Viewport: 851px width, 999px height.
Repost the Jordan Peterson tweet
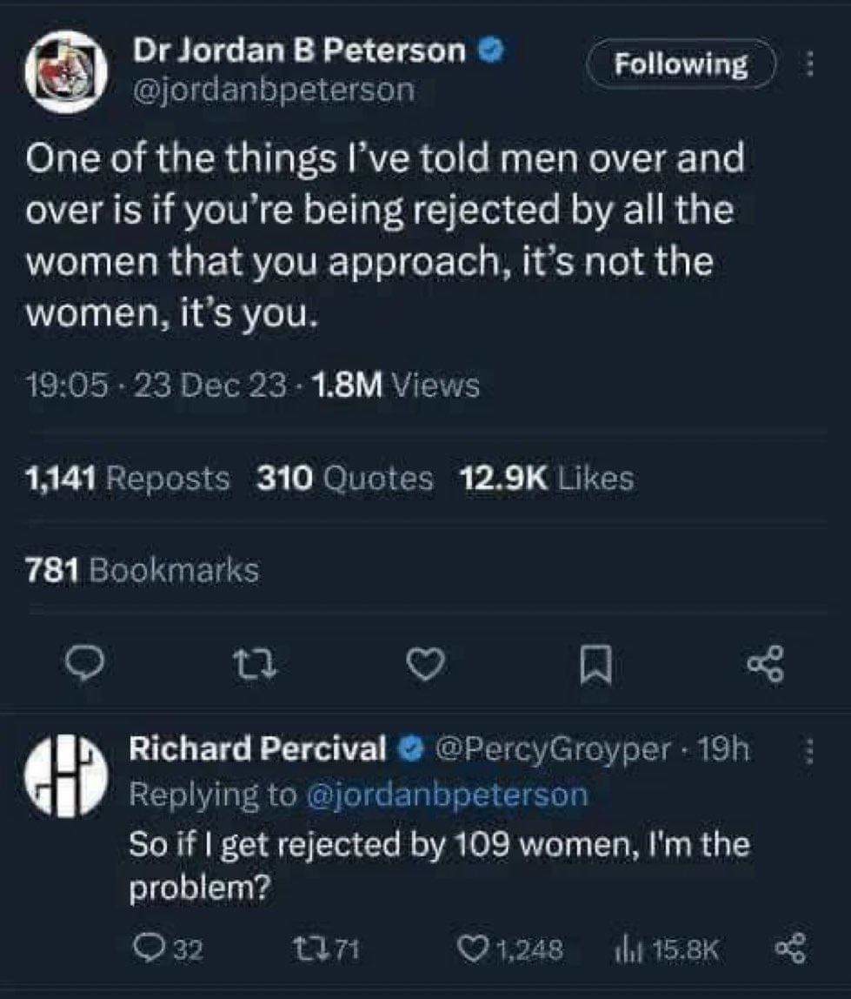[258, 665]
